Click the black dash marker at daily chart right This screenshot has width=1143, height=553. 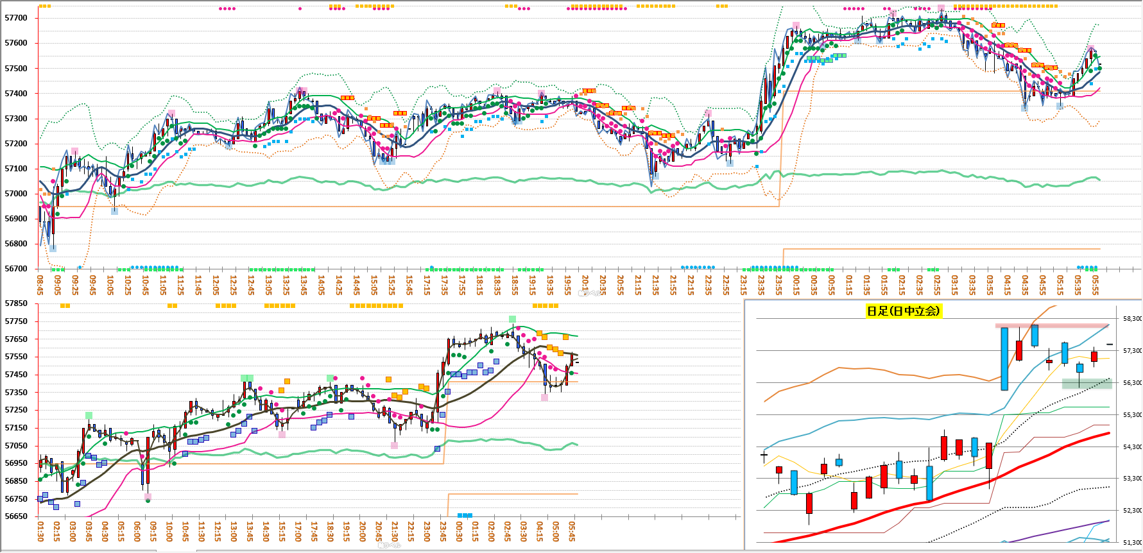[1110, 345]
